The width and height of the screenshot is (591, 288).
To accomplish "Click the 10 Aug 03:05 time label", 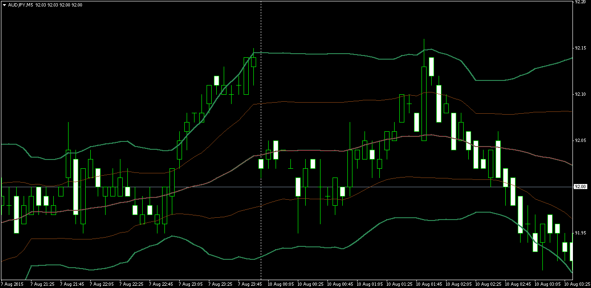I will (x=547, y=283).
